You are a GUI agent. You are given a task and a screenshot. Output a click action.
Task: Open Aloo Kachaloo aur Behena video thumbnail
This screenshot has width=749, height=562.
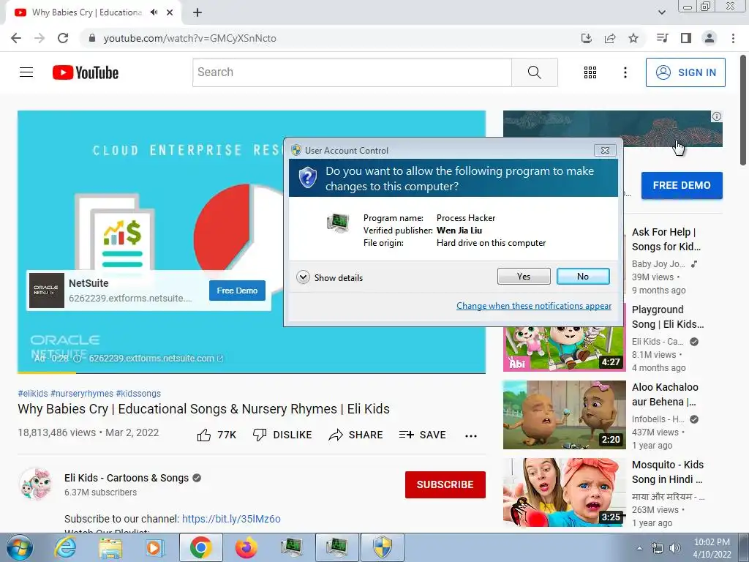[564, 415]
